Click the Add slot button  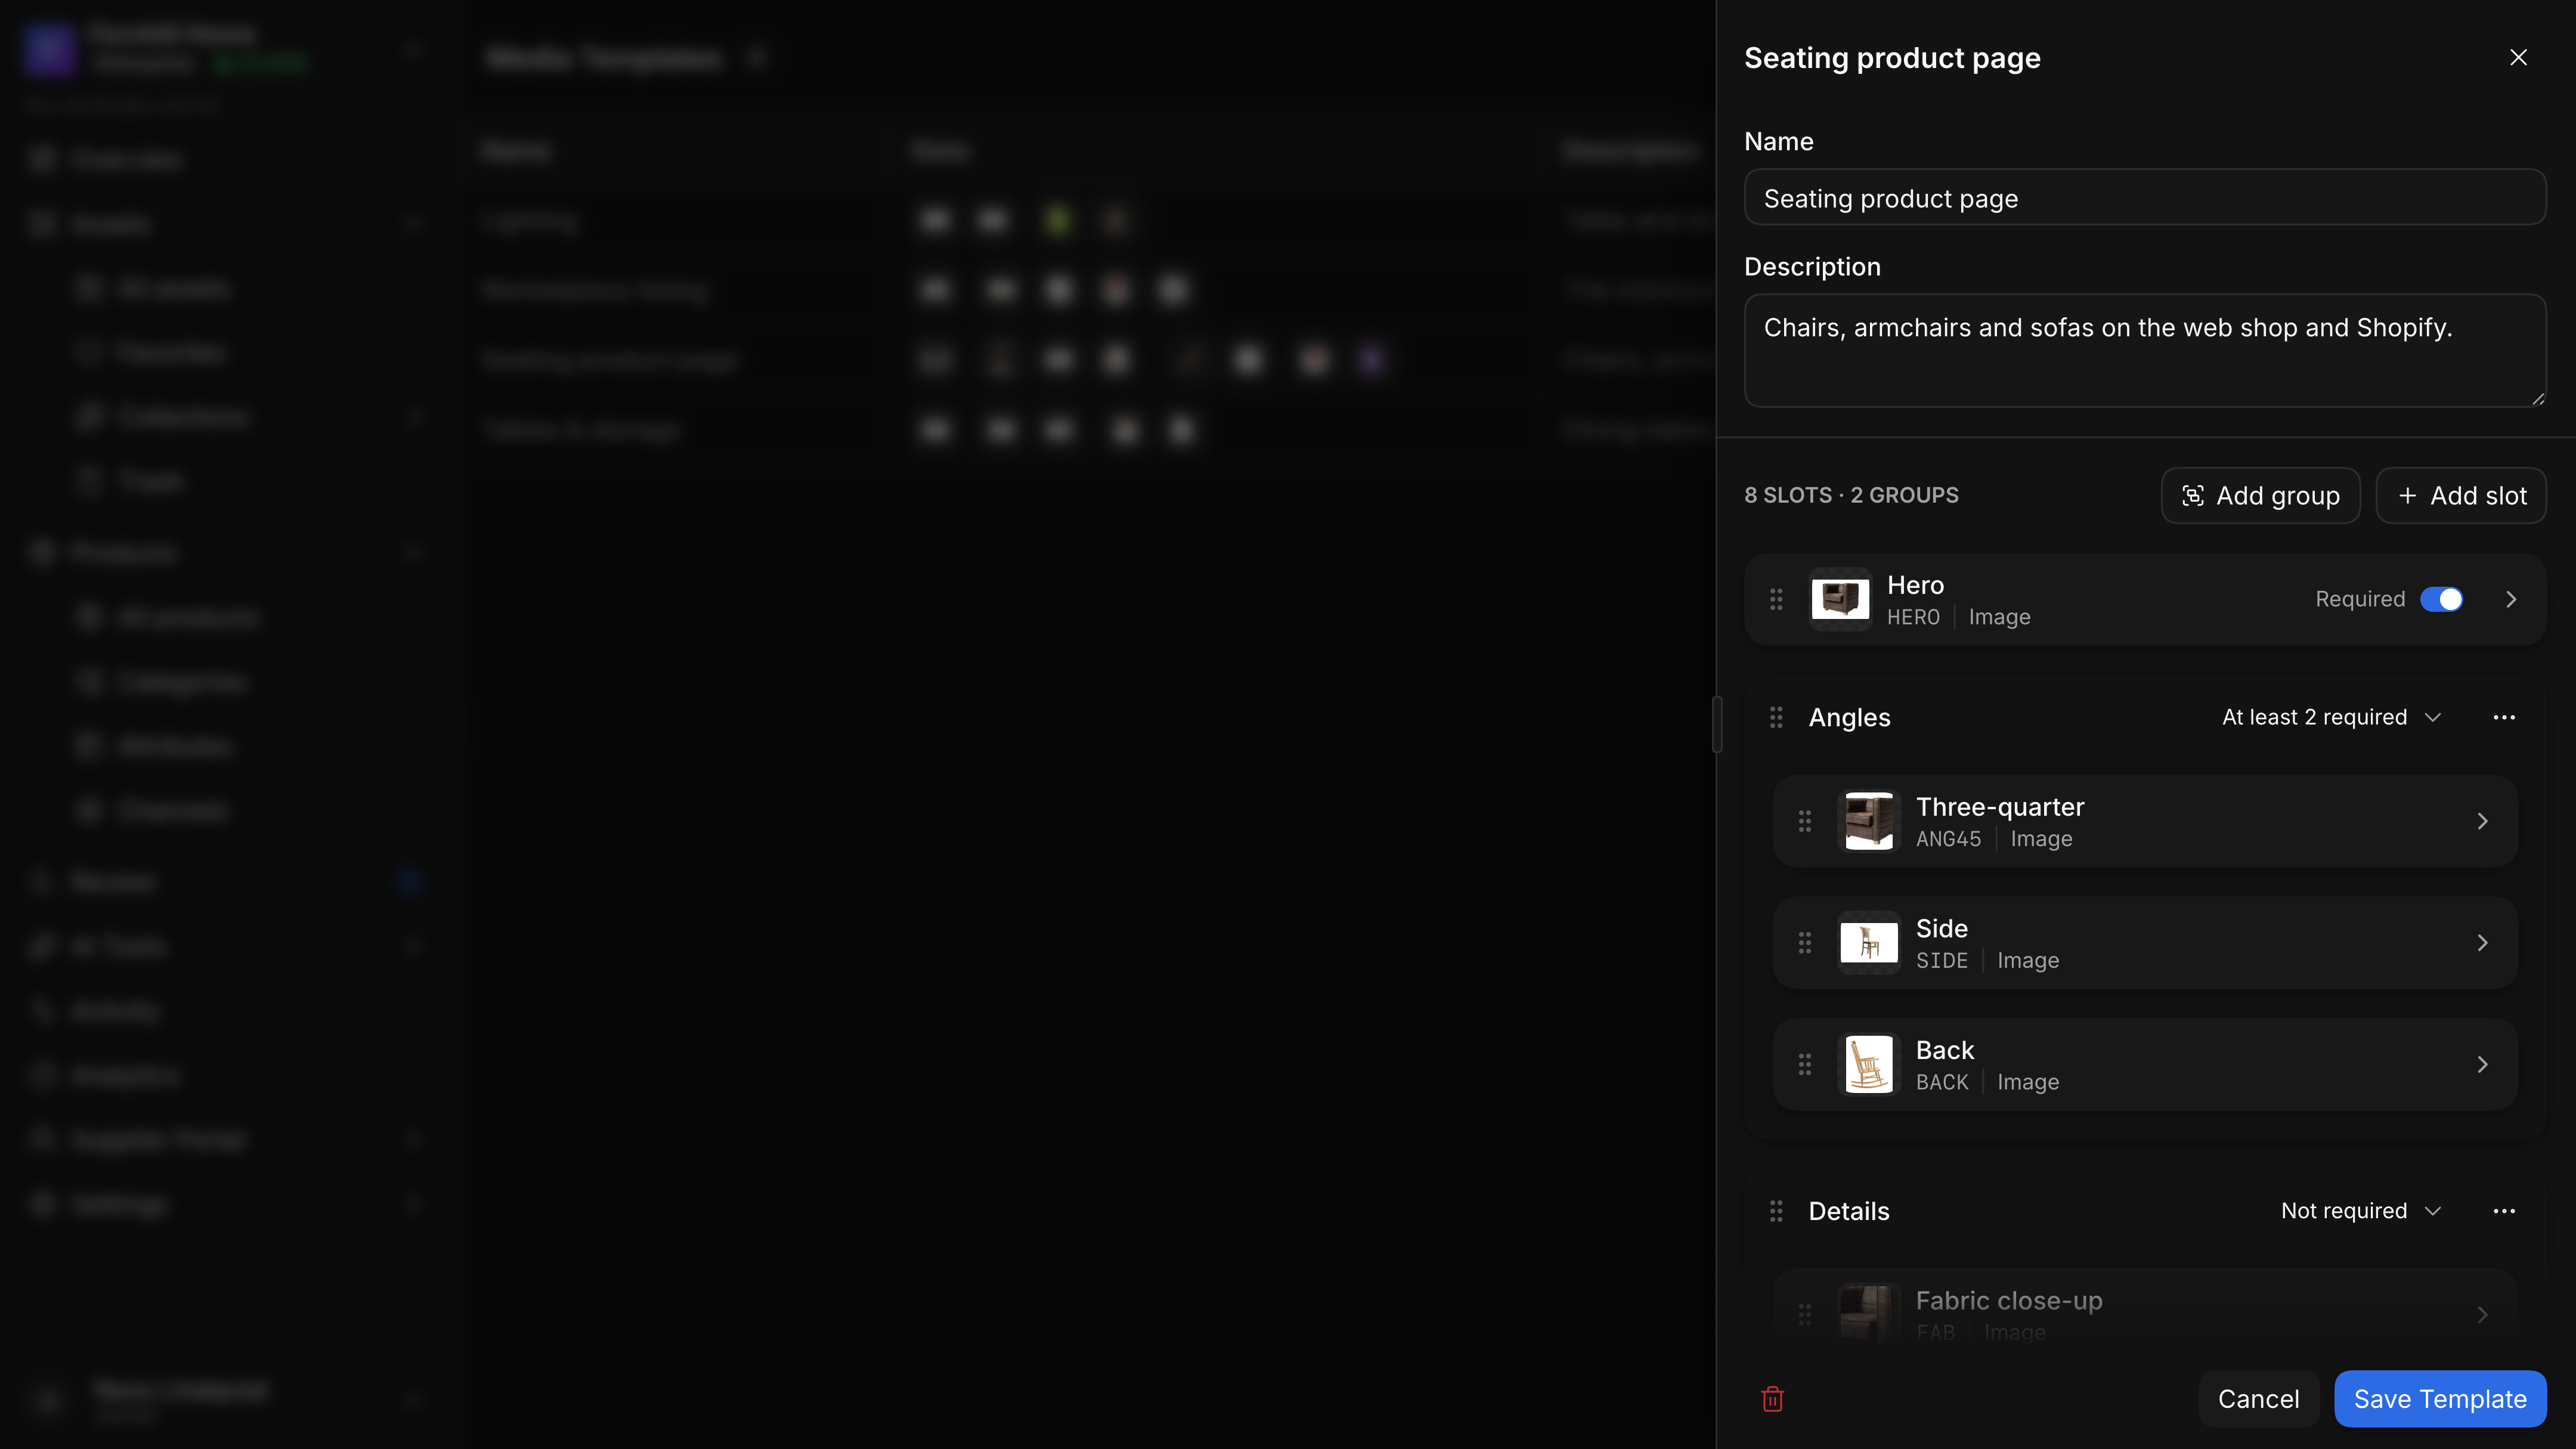(2461, 496)
